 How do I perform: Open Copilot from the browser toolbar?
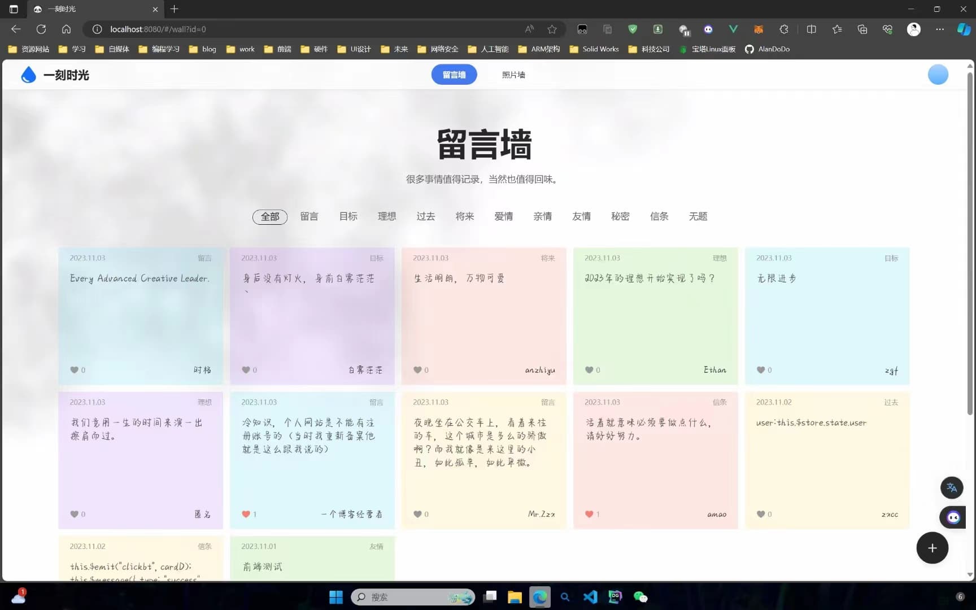coord(964,29)
